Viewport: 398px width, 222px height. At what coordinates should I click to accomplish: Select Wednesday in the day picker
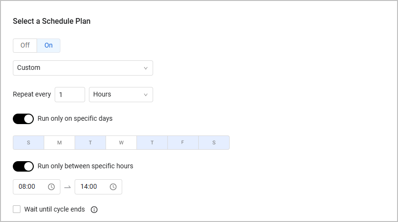121,143
